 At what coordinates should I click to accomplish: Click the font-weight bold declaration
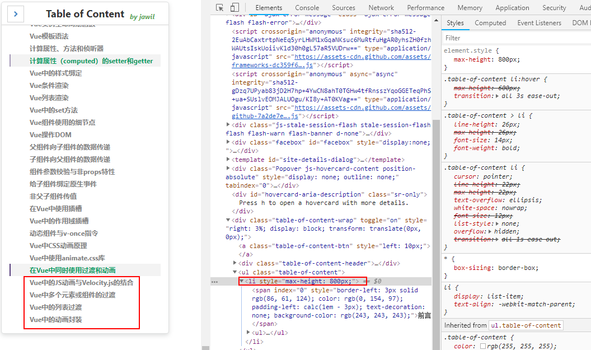pyautogui.click(x=486, y=148)
